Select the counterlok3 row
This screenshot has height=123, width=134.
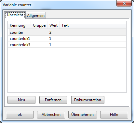coord(67,45)
